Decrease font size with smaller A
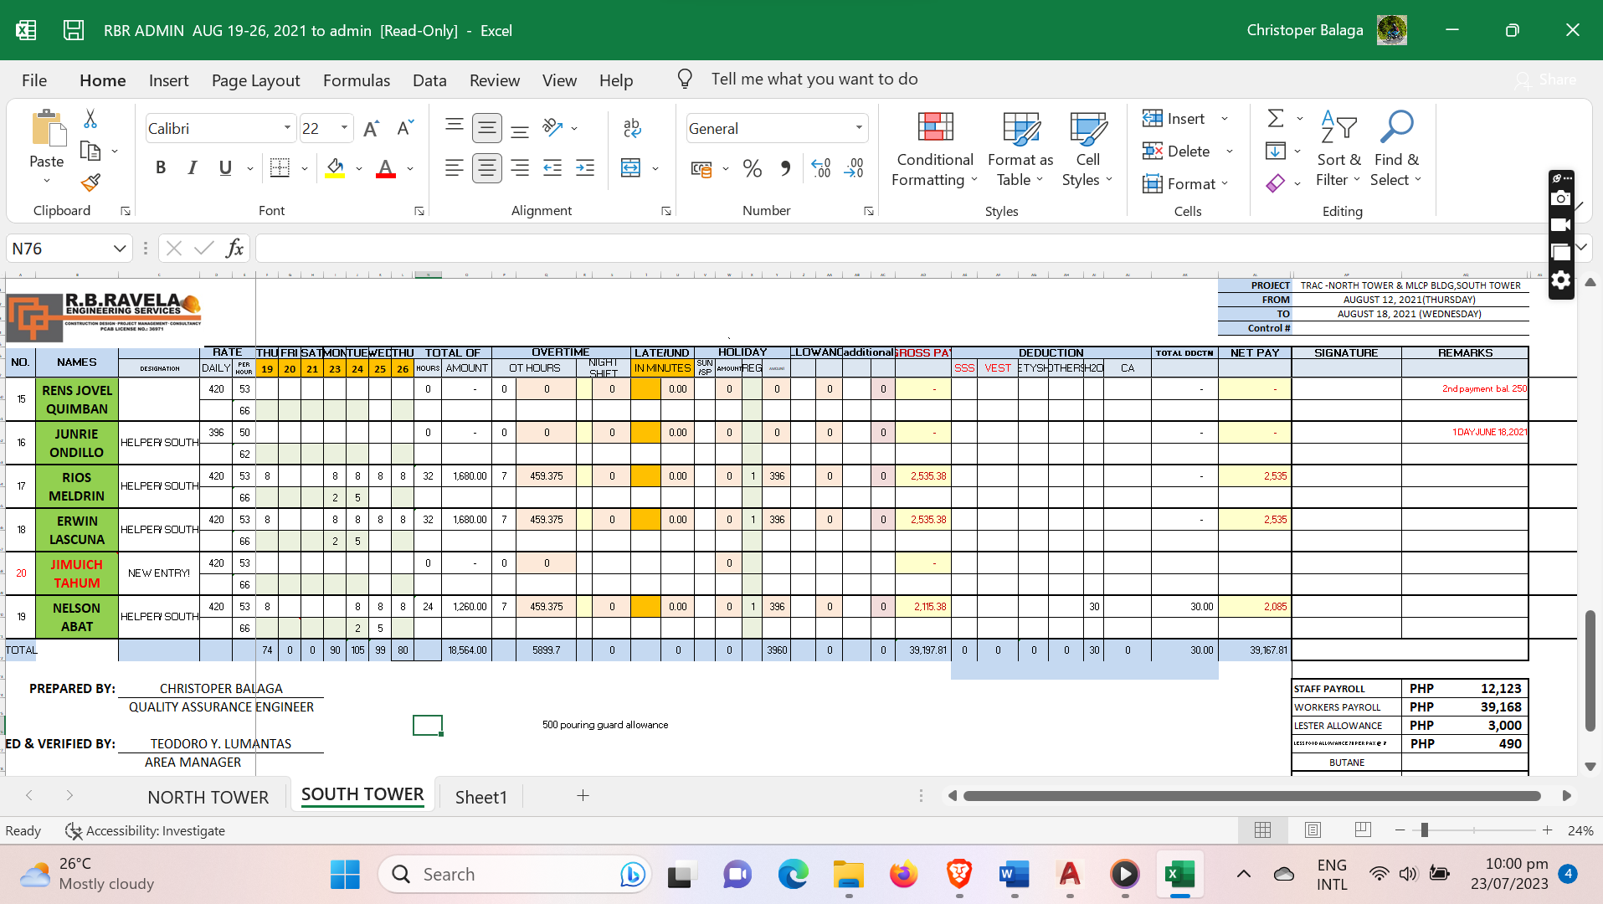 point(405,128)
